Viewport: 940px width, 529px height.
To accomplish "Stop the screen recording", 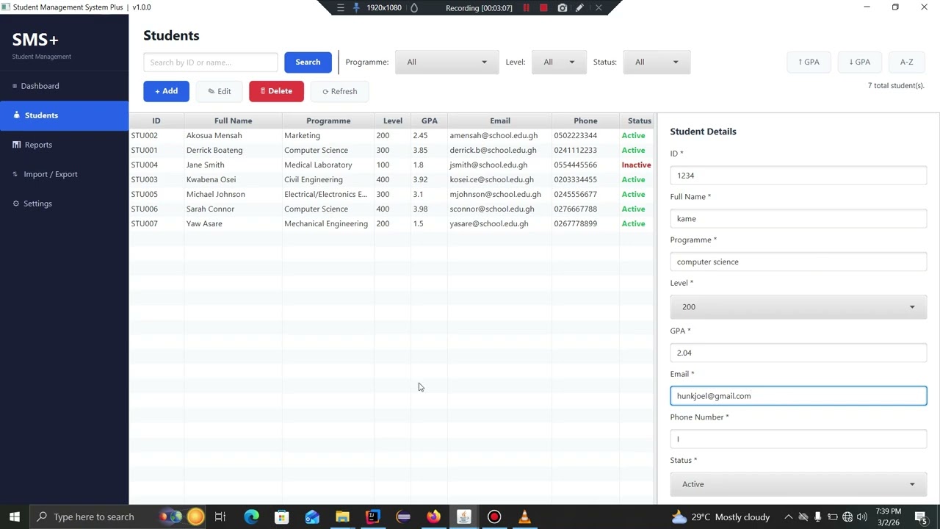I will pos(543,7).
